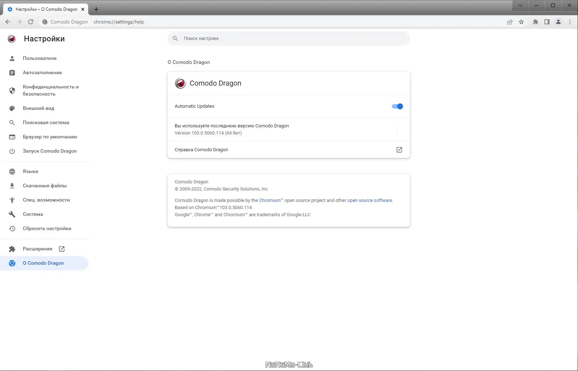
Task: Open the three-dot browser menu
Action: coord(570,22)
